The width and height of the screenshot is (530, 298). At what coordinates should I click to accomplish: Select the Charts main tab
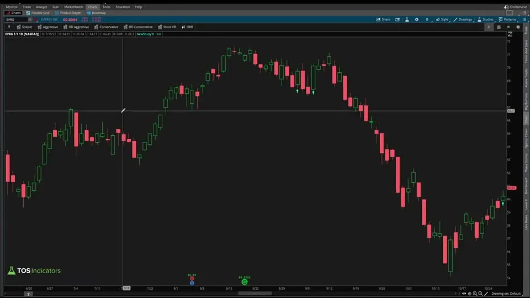click(93, 7)
